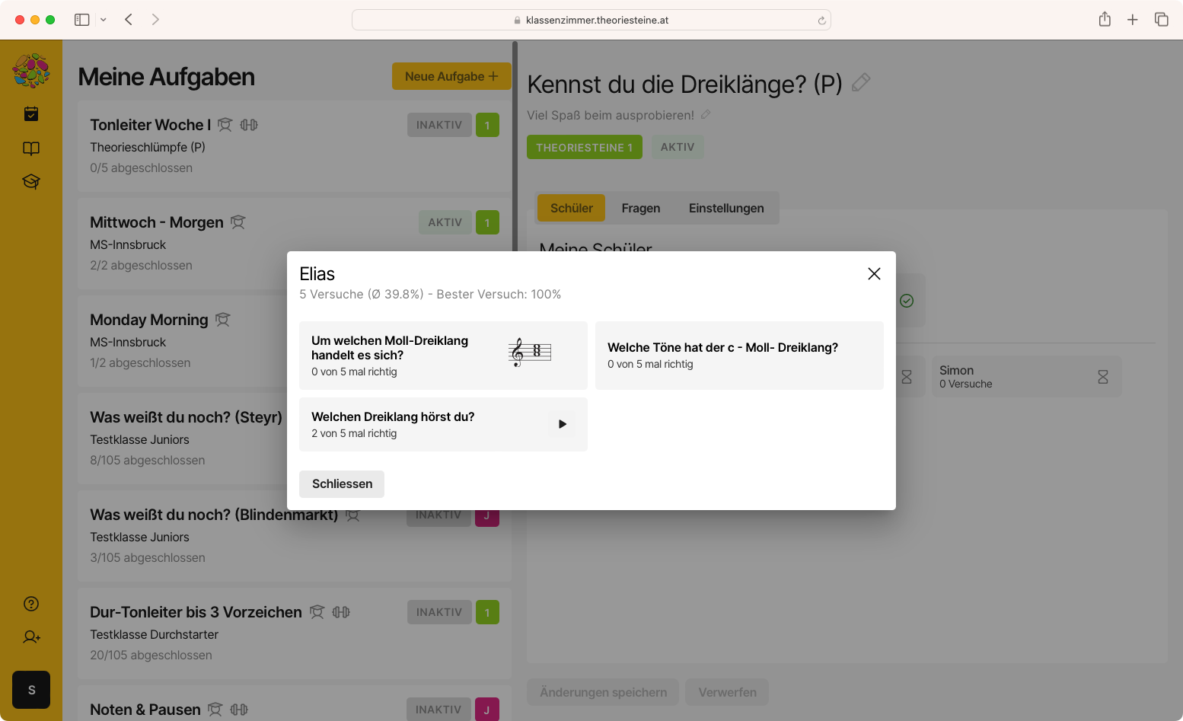Image resolution: width=1183 pixels, height=721 pixels.
Task: Open the Mittwoch - Morgen assignment
Action: click(295, 244)
